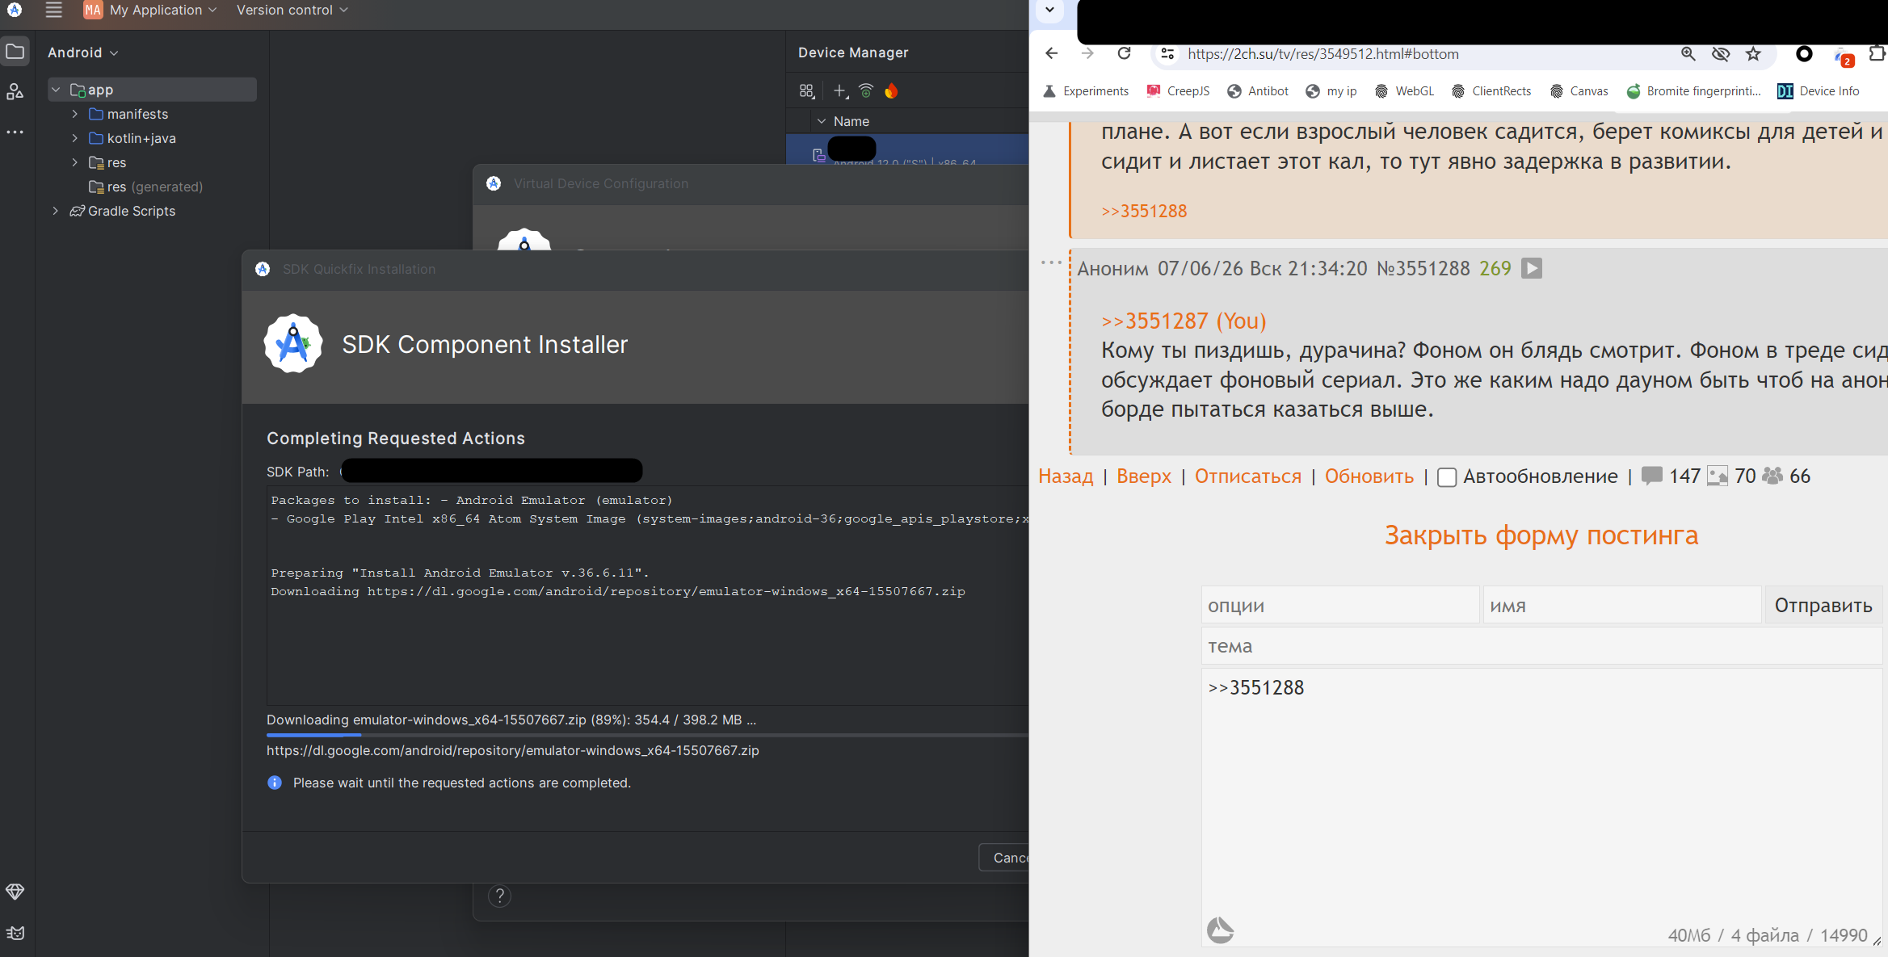Open Bromite fingerprinting bookmark
Viewport: 1888px width, 957px height.
click(x=1694, y=91)
